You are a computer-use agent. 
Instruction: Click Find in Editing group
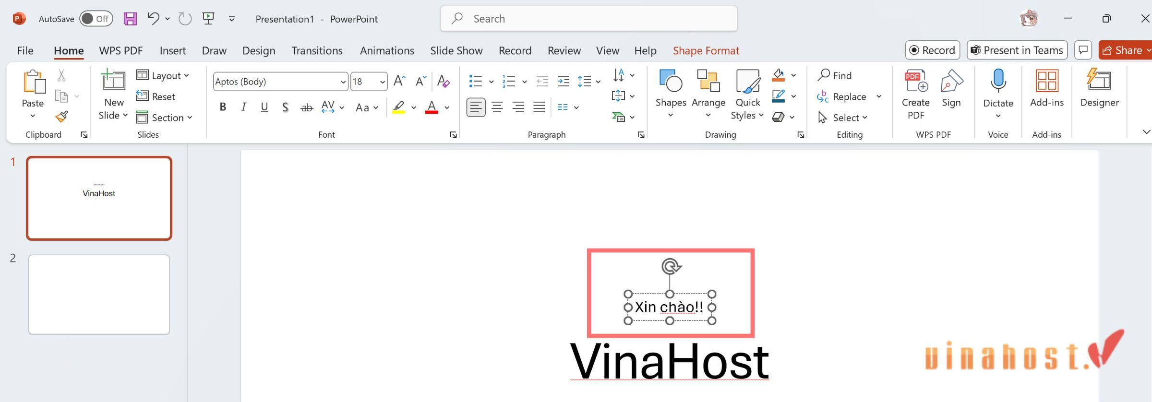click(x=835, y=75)
